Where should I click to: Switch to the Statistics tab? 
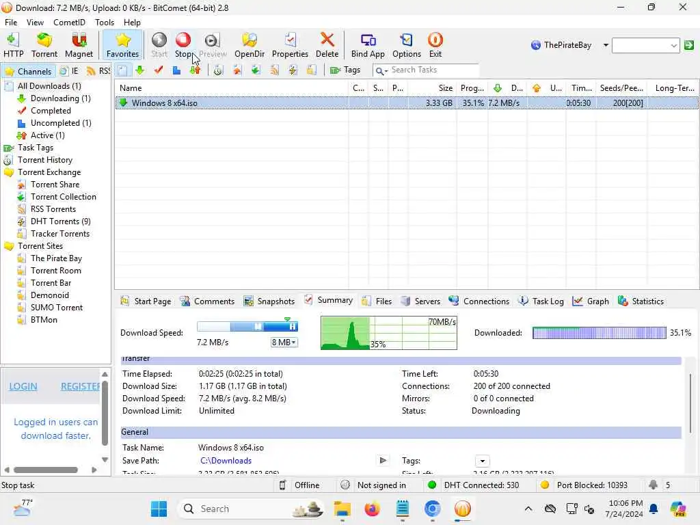click(x=641, y=301)
